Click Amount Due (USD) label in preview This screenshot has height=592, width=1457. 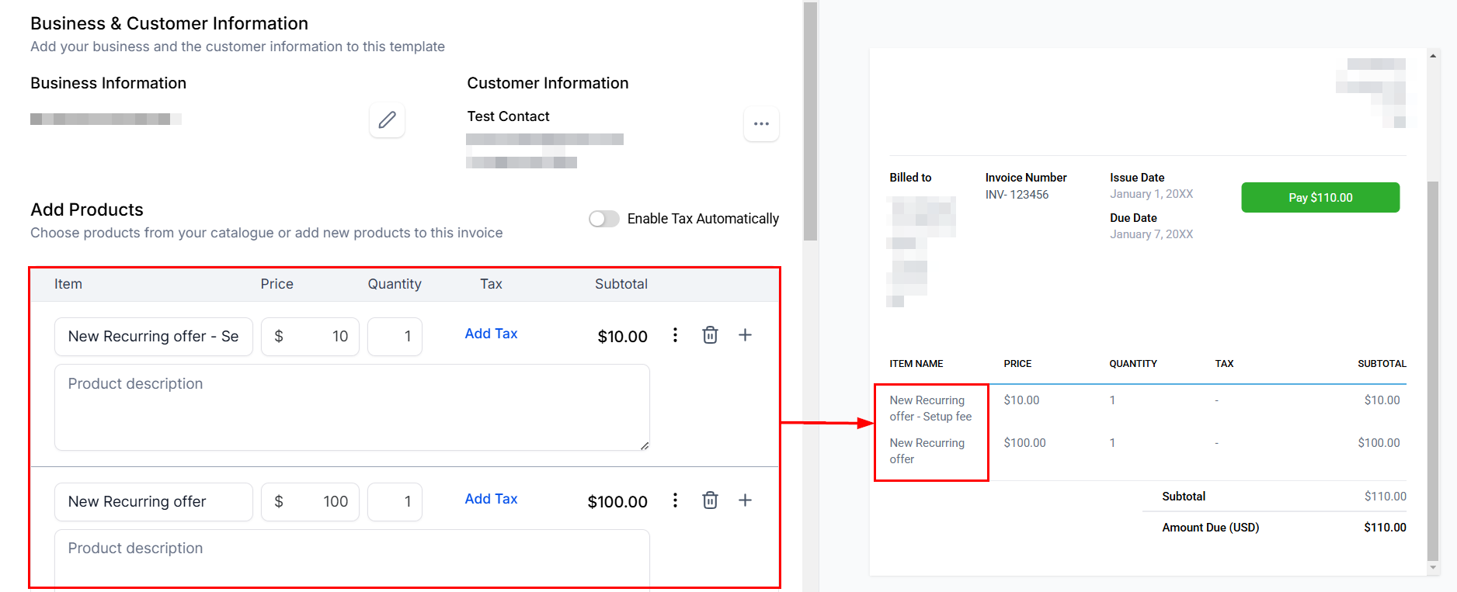click(x=1210, y=528)
